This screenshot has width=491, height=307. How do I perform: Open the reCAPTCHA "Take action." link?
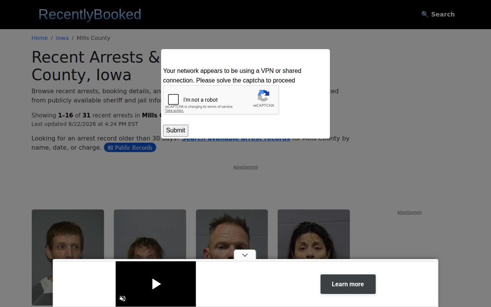click(174, 111)
